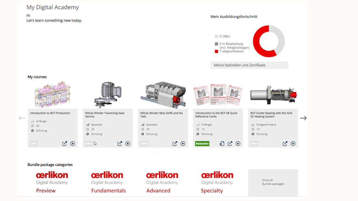
Task: Open Introduction to BCF Production in new window
Action: pyautogui.click(x=64, y=143)
